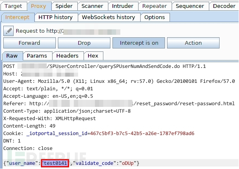Show the Params view of the request
The width and height of the screenshot is (239, 169).
[x=37, y=56]
